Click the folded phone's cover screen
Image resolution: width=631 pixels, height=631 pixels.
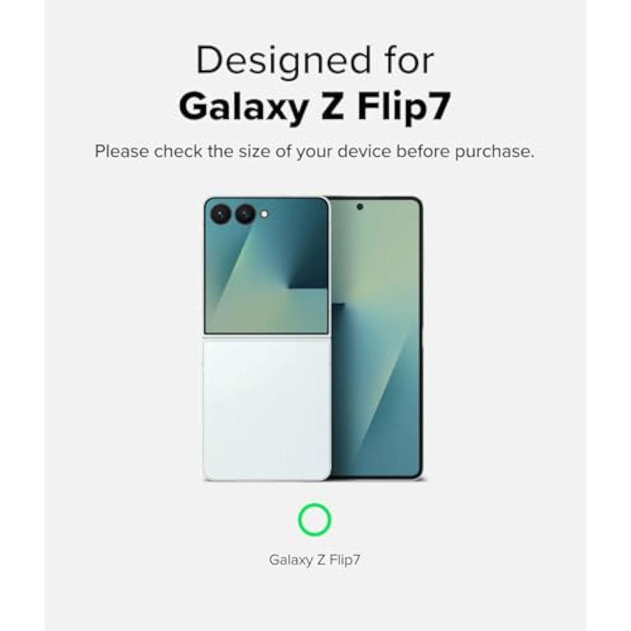coord(266,266)
